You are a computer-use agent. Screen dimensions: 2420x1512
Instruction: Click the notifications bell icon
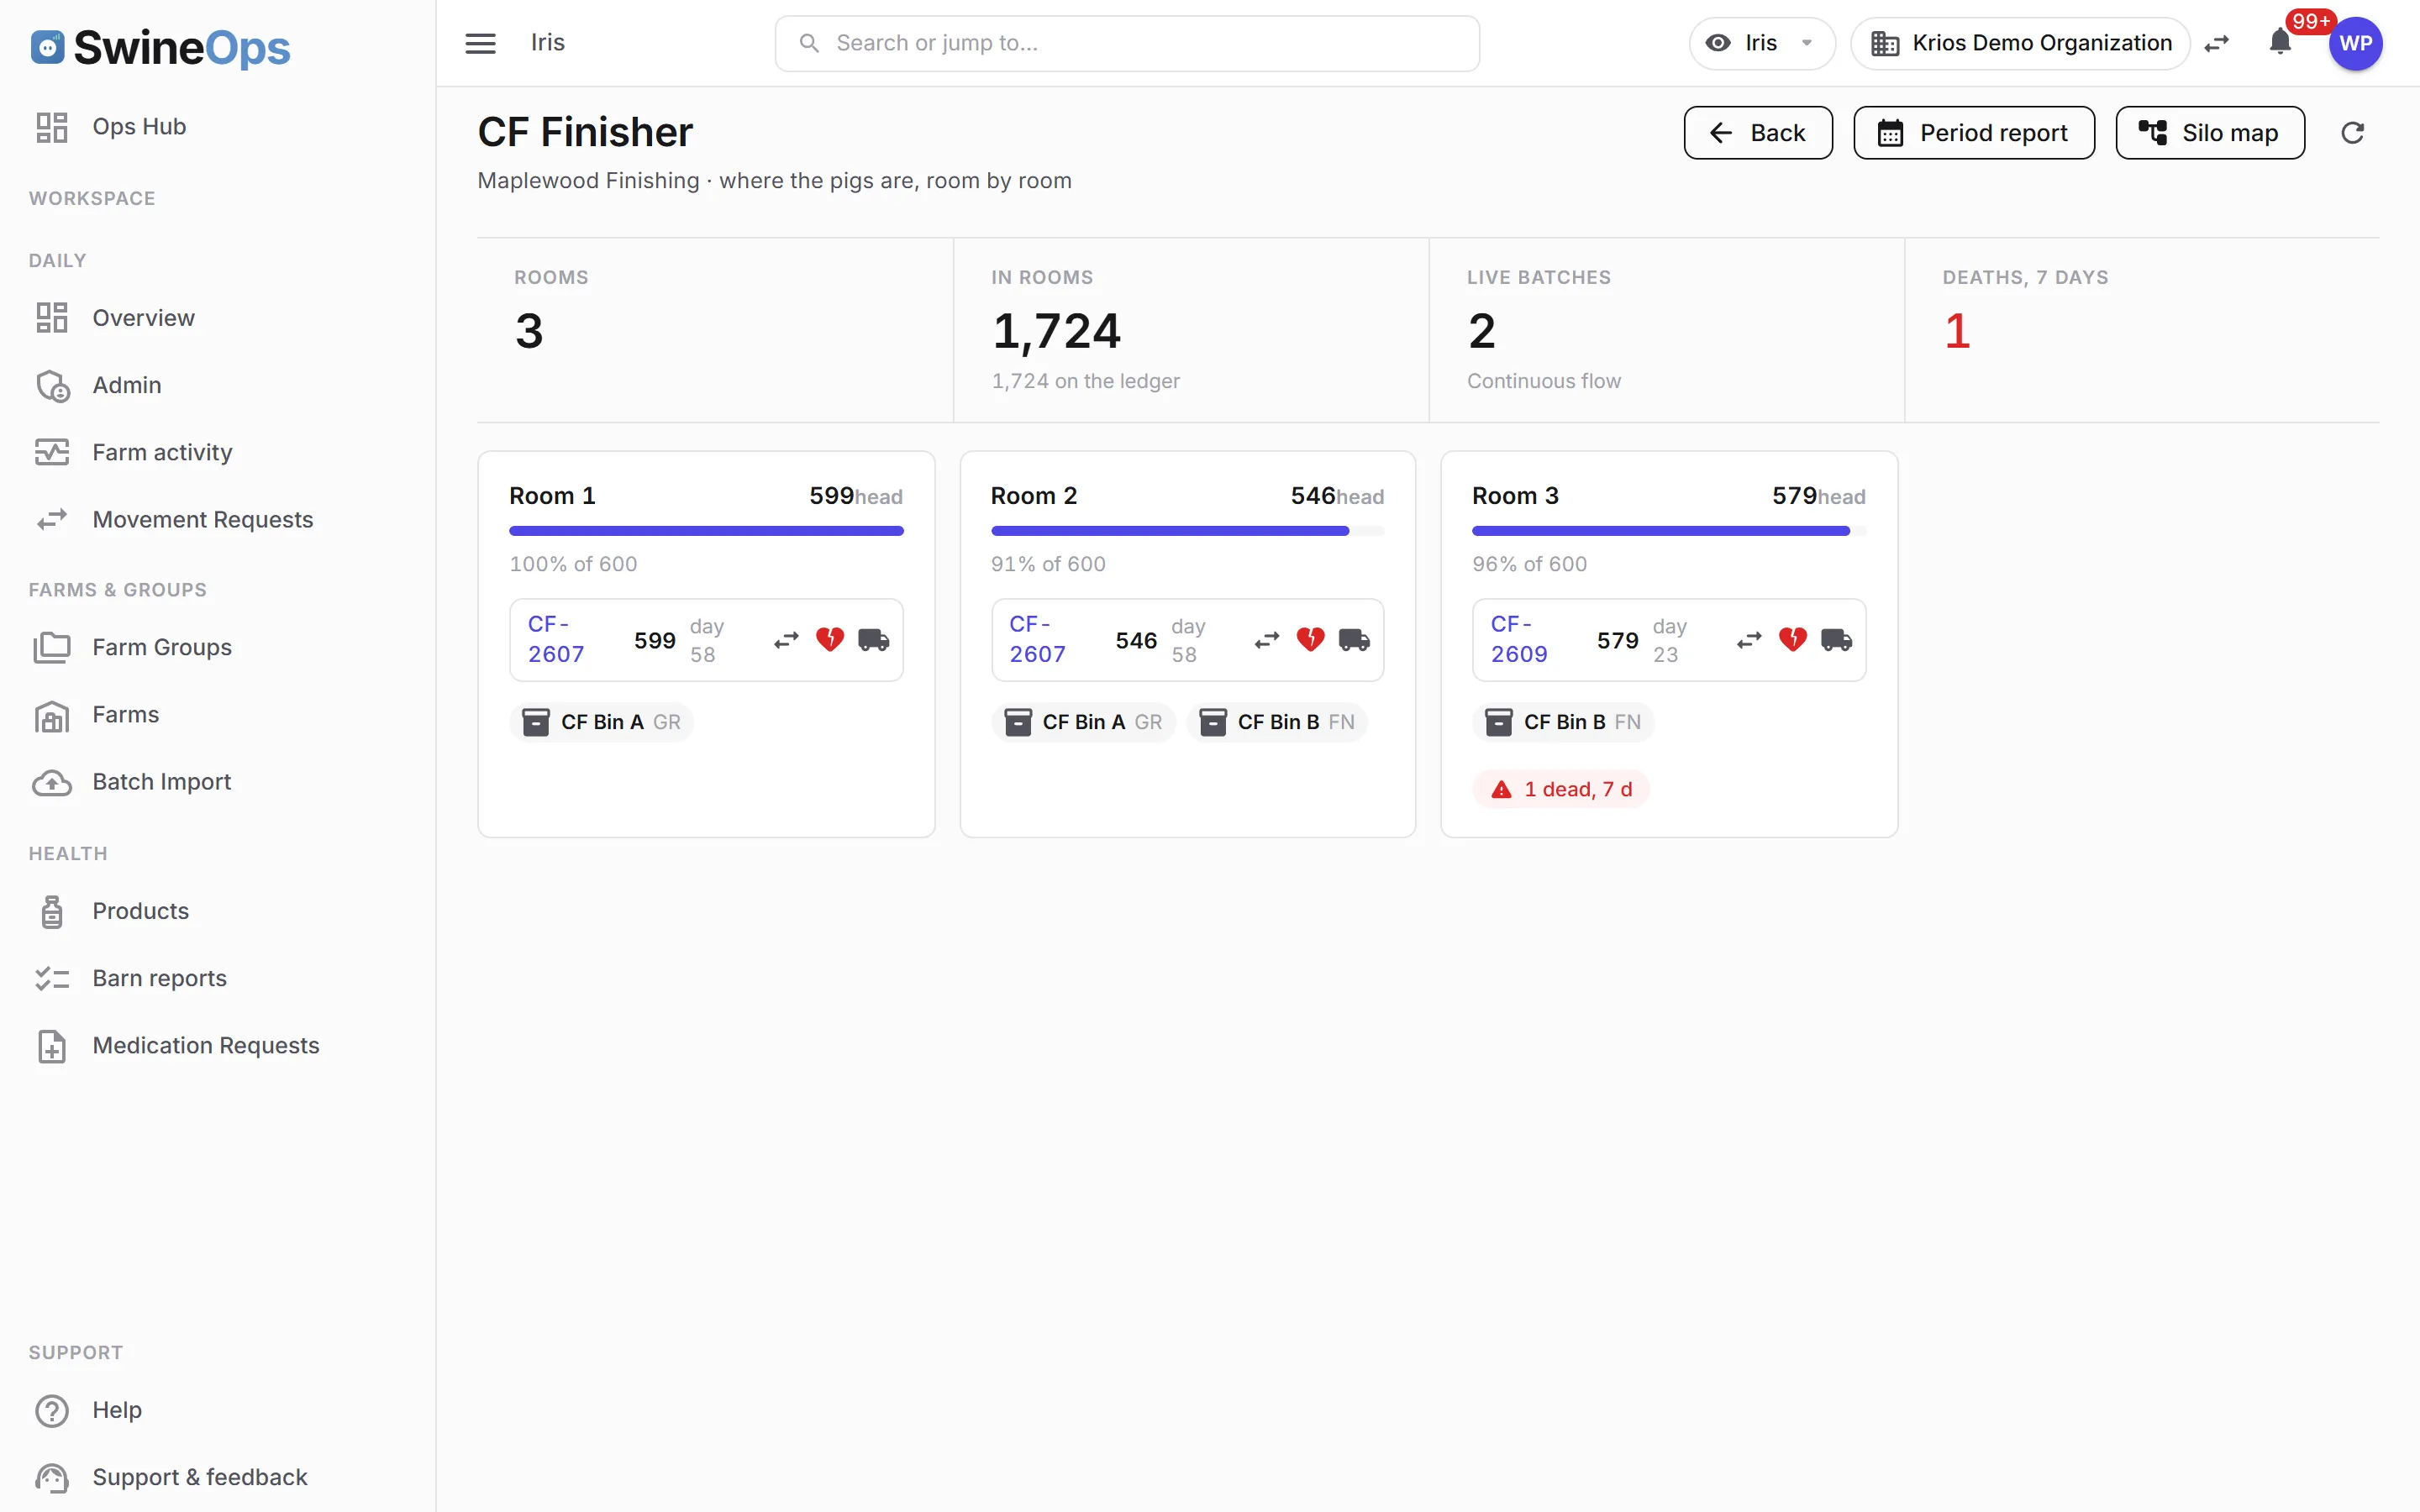2280,42
